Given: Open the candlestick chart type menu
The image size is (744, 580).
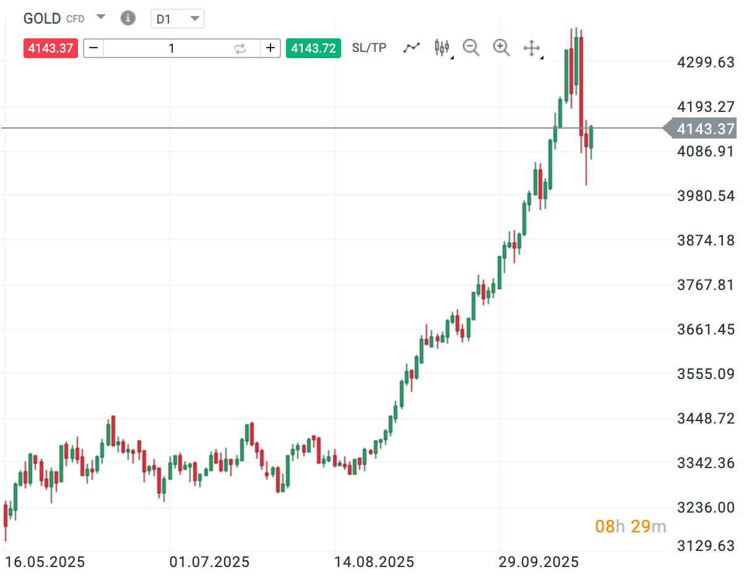Looking at the screenshot, I should [x=442, y=48].
